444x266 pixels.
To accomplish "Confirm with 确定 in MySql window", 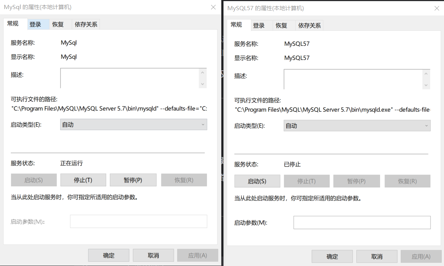I will 109,255.
